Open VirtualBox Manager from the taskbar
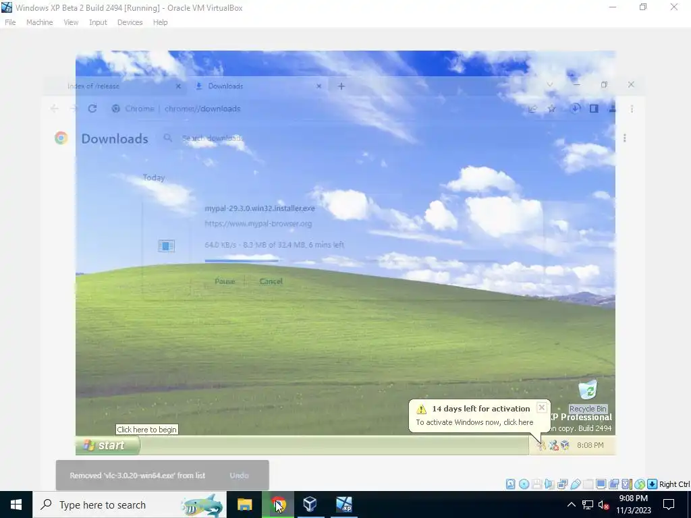The height and width of the screenshot is (518, 691). 310,505
